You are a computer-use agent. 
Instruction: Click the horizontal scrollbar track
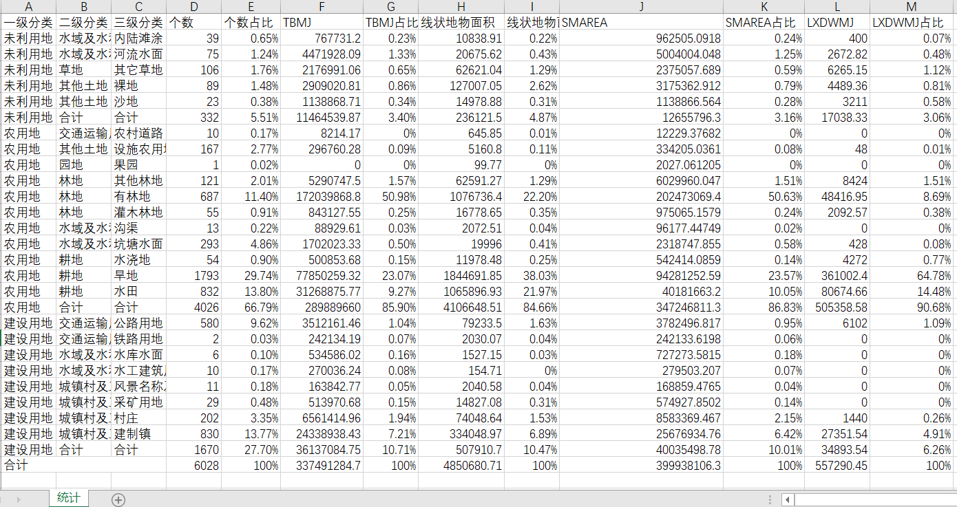coord(876,499)
